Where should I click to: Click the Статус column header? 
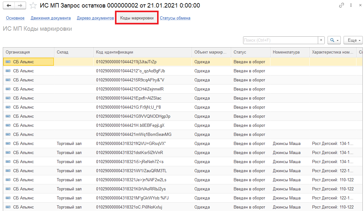click(x=240, y=52)
